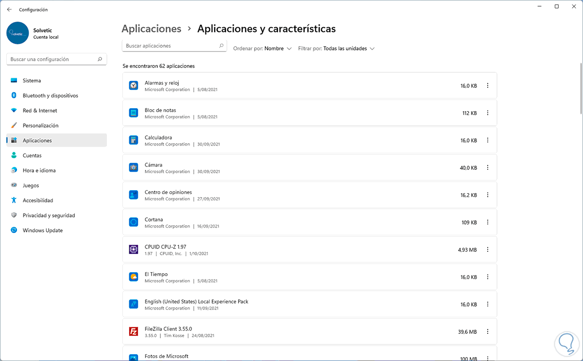583x361 pixels.
Task: Open Ordenar por Nombre dropdown
Action: 262,49
